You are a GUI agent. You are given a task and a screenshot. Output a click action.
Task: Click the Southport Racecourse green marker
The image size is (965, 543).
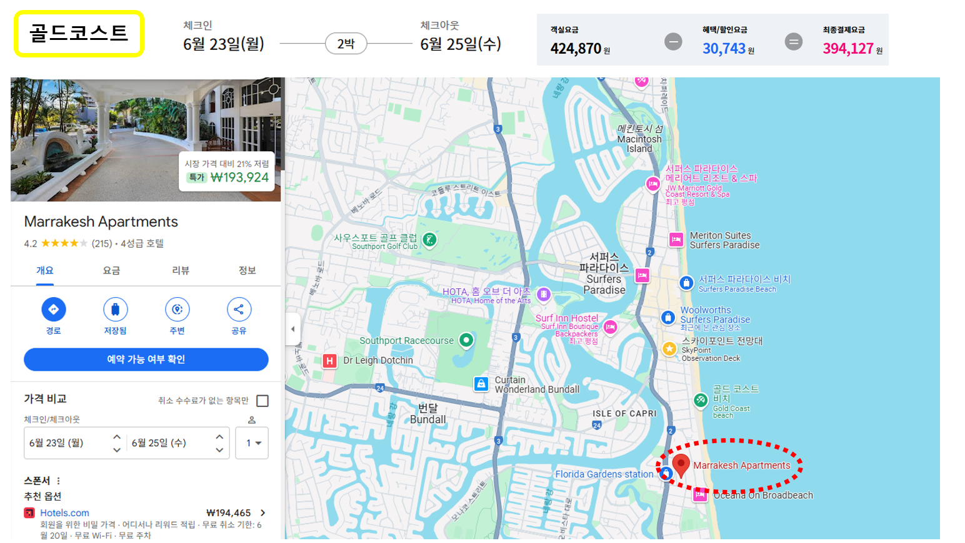click(466, 340)
